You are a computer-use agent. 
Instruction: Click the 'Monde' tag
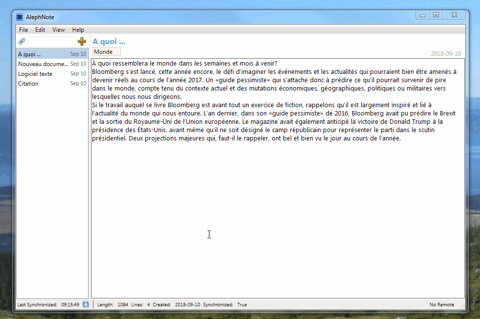point(106,52)
